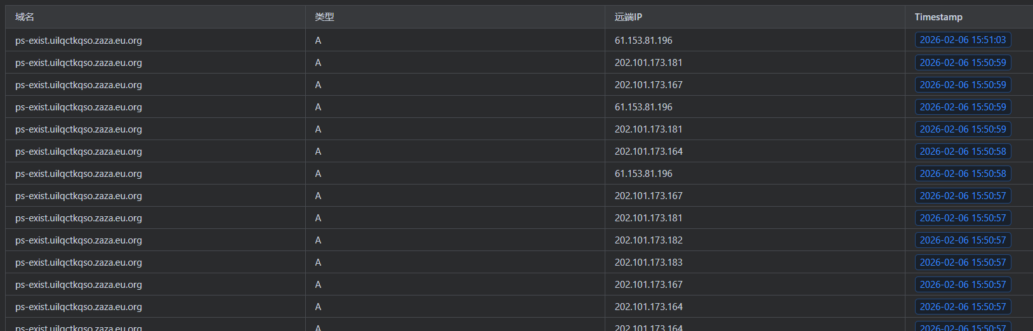Click the 类型 column header
1033x331 pixels.
coord(324,17)
